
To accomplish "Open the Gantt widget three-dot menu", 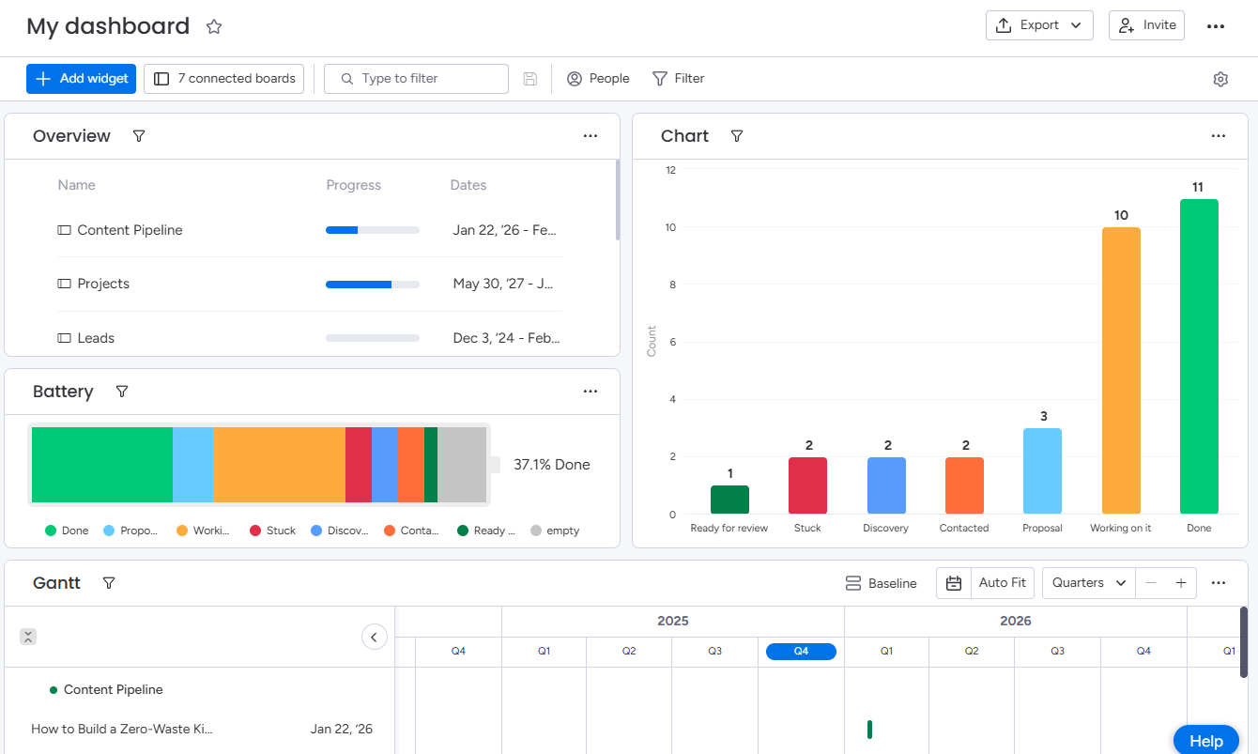I will [x=1219, y=583].
